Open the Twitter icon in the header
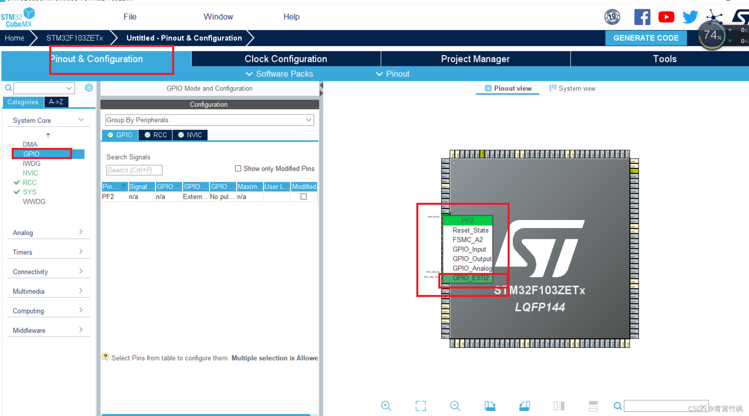 [x=690, y=17]
